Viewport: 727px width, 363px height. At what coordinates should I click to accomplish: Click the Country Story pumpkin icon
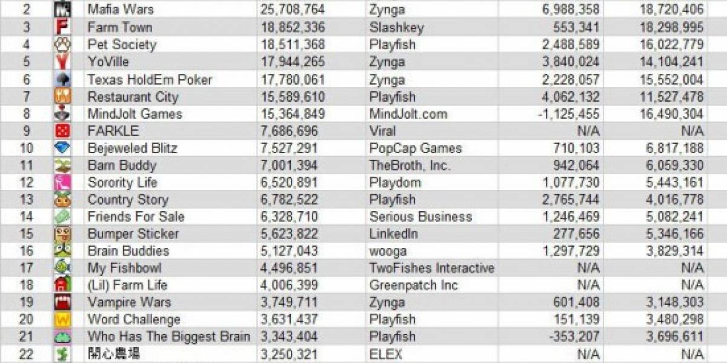pyautogui.click(x=62, y=200)
